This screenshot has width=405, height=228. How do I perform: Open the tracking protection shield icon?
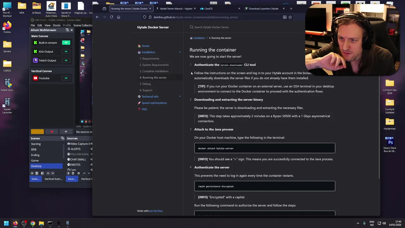click(145, 17)
